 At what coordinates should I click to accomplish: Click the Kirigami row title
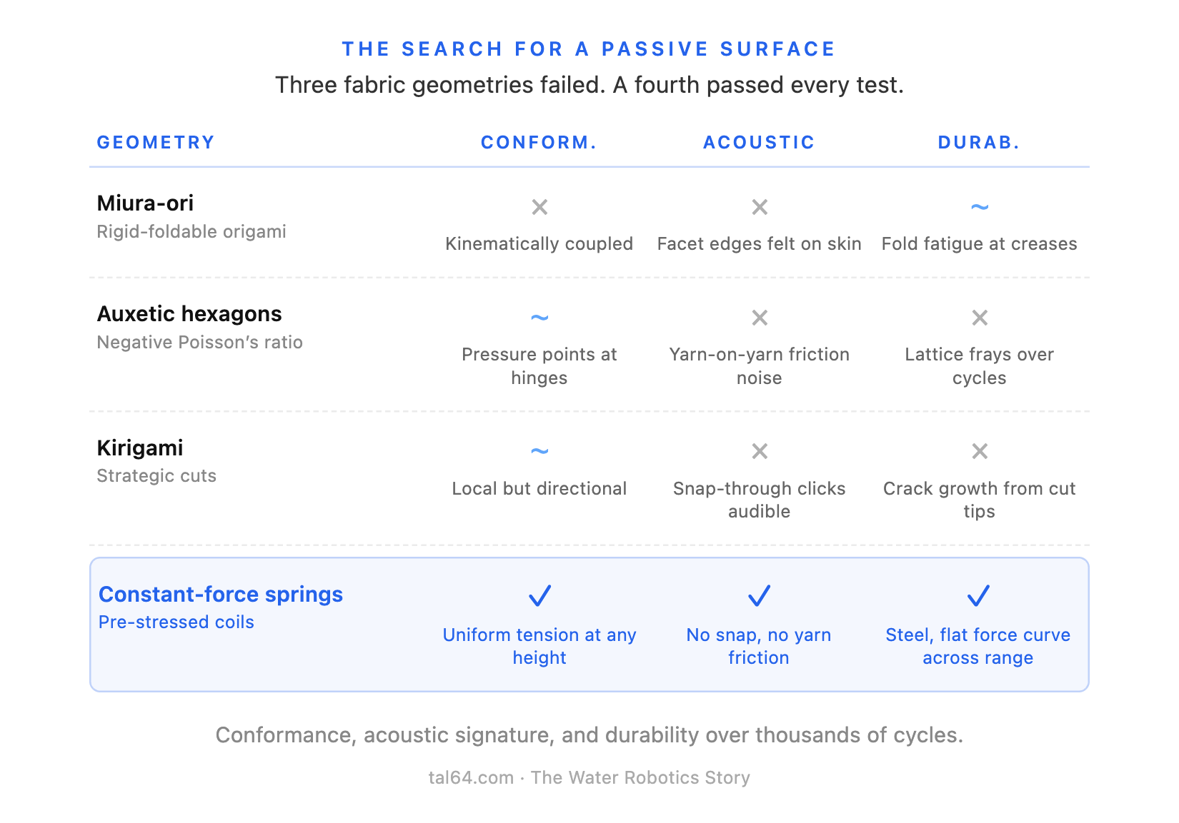(140, 448)
